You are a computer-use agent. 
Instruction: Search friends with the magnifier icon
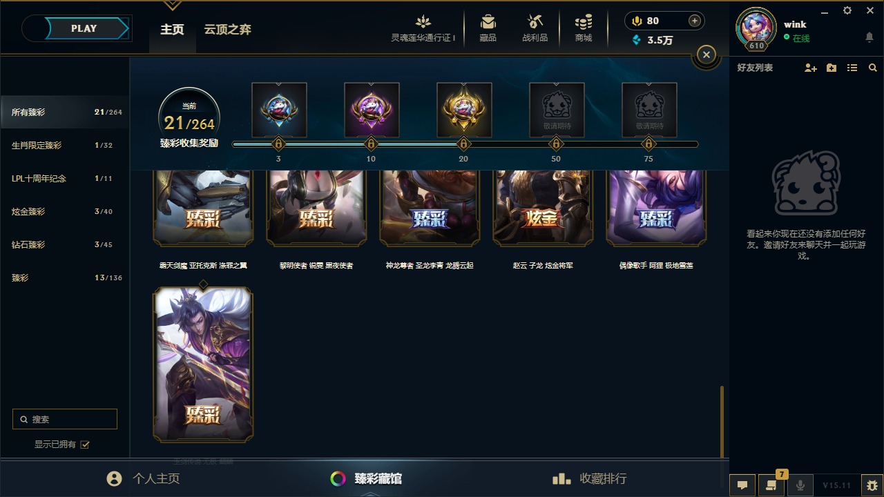(x=873, y=68)
